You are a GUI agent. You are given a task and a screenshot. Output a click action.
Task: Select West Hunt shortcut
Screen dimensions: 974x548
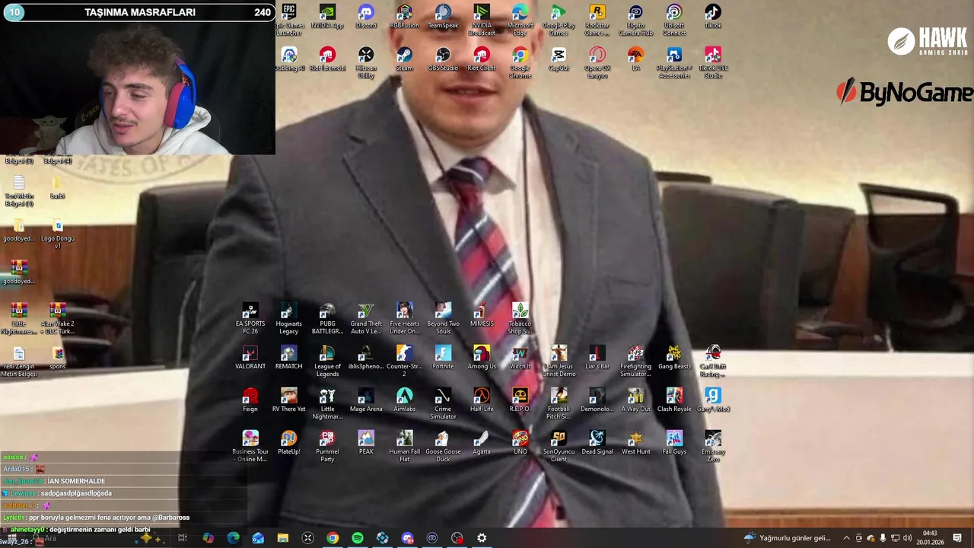pos(635,443)
